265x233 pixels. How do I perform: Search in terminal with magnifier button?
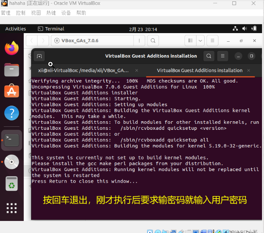209,56
